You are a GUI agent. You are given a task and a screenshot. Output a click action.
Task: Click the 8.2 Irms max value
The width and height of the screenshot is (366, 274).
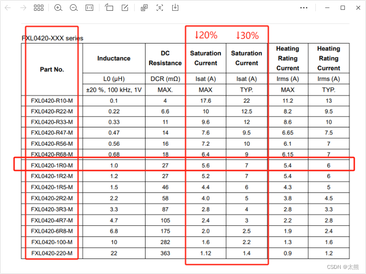(x=288, y=111)
